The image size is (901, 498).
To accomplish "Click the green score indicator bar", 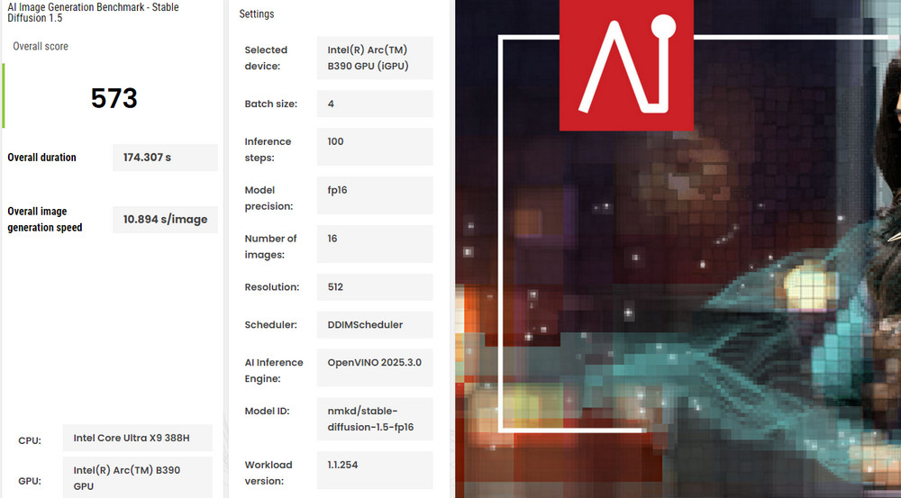I will coord(4,95).
